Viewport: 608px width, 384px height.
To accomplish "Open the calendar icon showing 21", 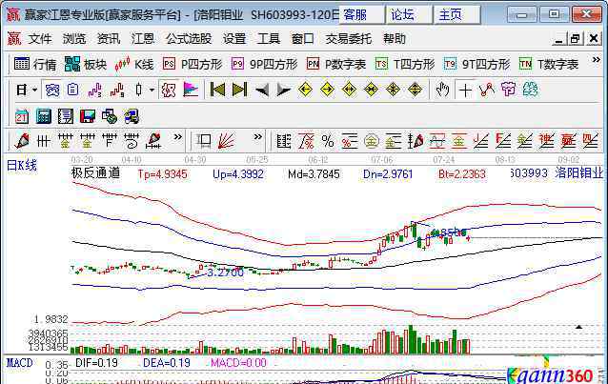I will point(21,115).
